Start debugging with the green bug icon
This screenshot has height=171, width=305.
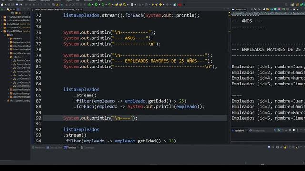(89, 5)
